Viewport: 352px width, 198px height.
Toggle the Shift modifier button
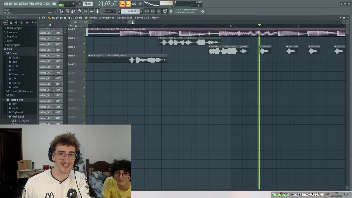pyautogui.click(x=147, y=11)
